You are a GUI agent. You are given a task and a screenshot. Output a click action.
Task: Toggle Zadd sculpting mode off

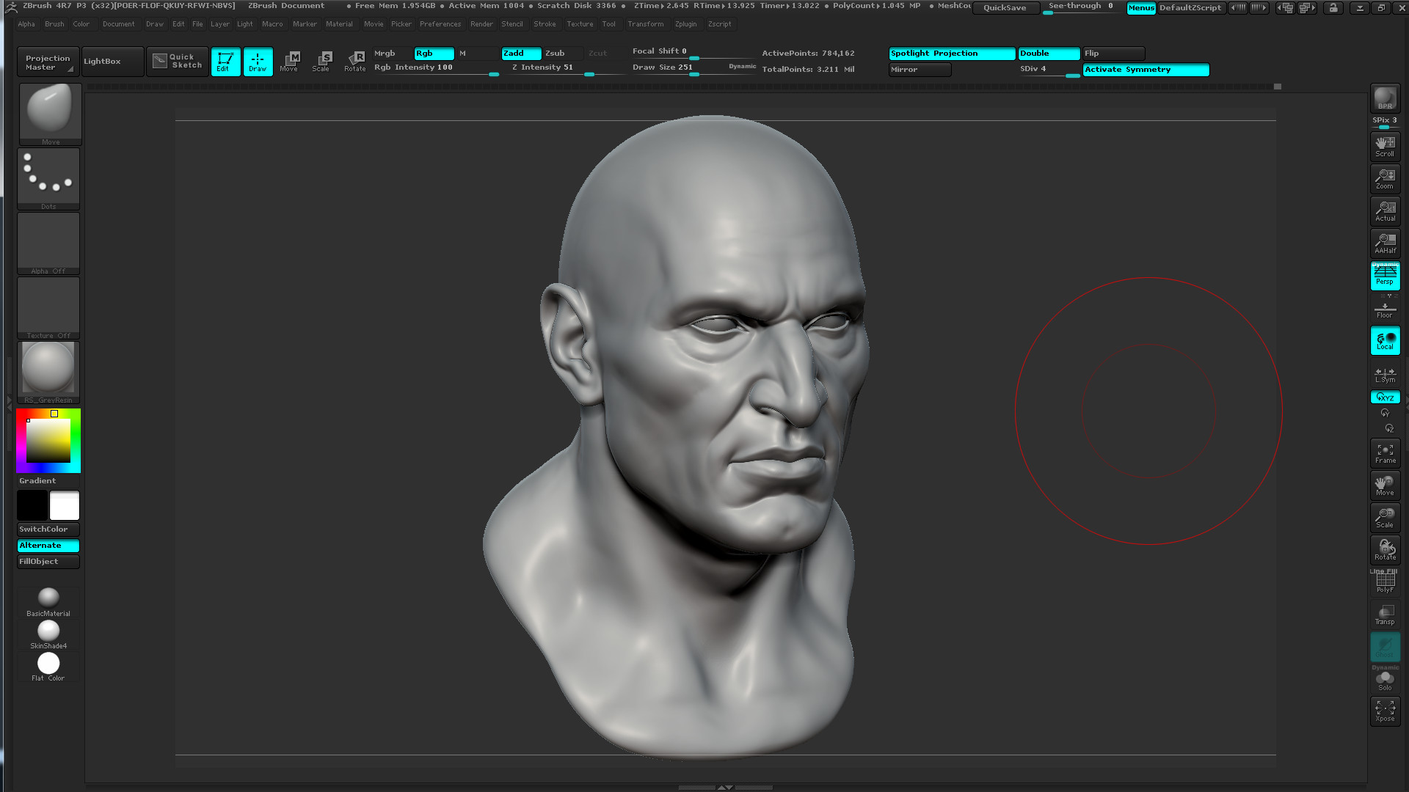[x=521, y=53]
